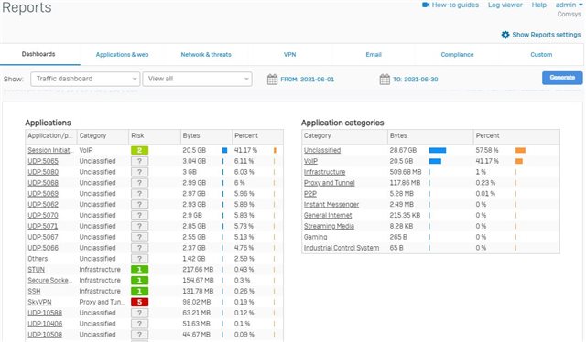Open the VoIP category link
The width and height of the screenshot is (586, 342).
click(310, 161)
